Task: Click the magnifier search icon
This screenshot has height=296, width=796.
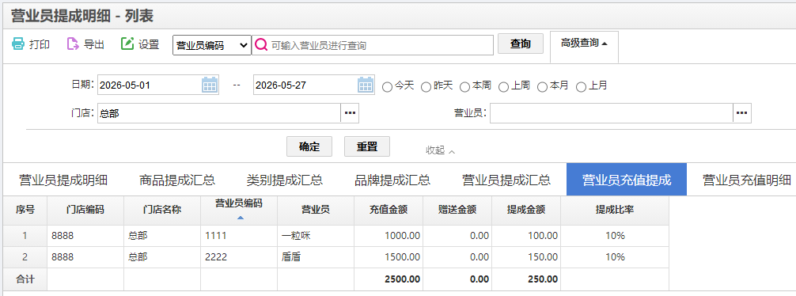Action: pos(261,44)
